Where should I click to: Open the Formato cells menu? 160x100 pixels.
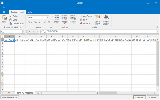[73, 20]
